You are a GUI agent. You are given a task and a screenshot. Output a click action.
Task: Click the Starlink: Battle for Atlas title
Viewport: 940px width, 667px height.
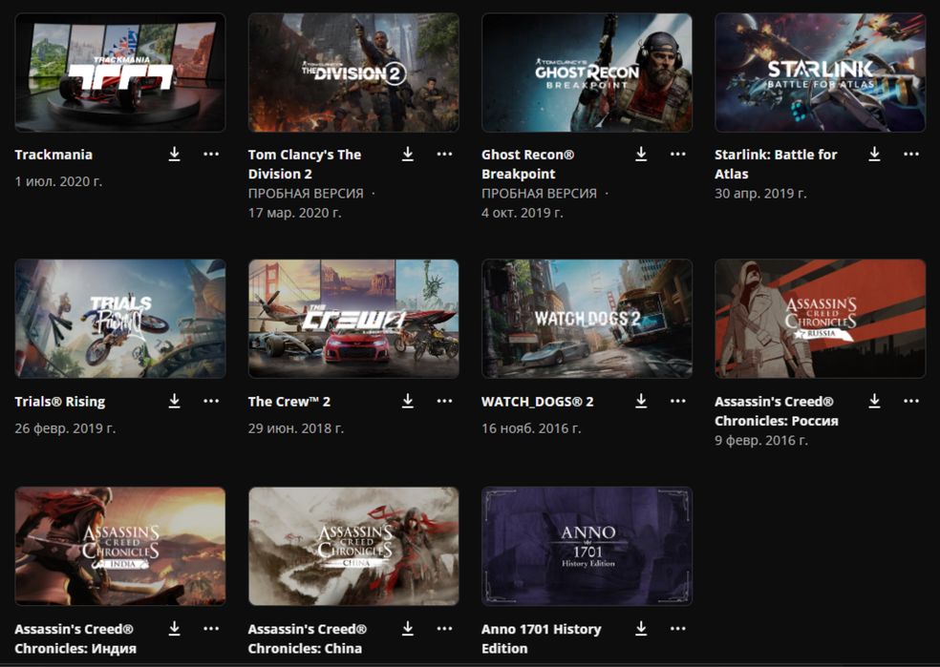pos(776,164)
